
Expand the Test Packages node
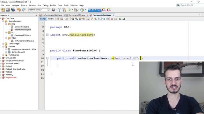tap(3, 44)
